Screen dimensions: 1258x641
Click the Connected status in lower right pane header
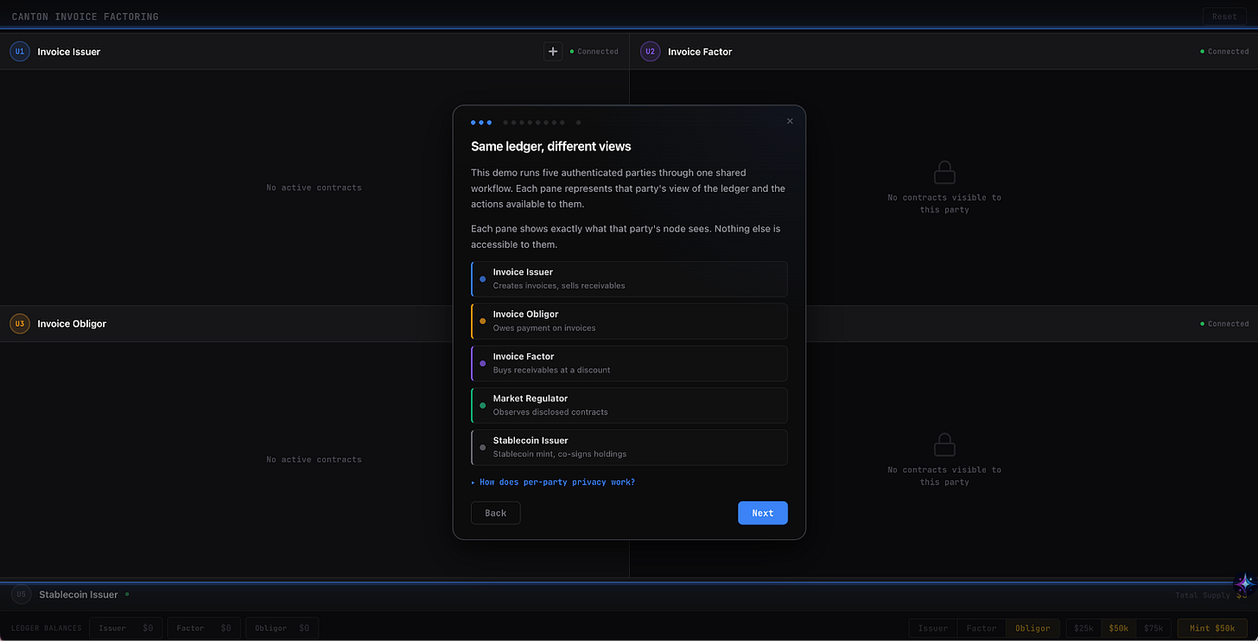click(x=1224, y=324)
